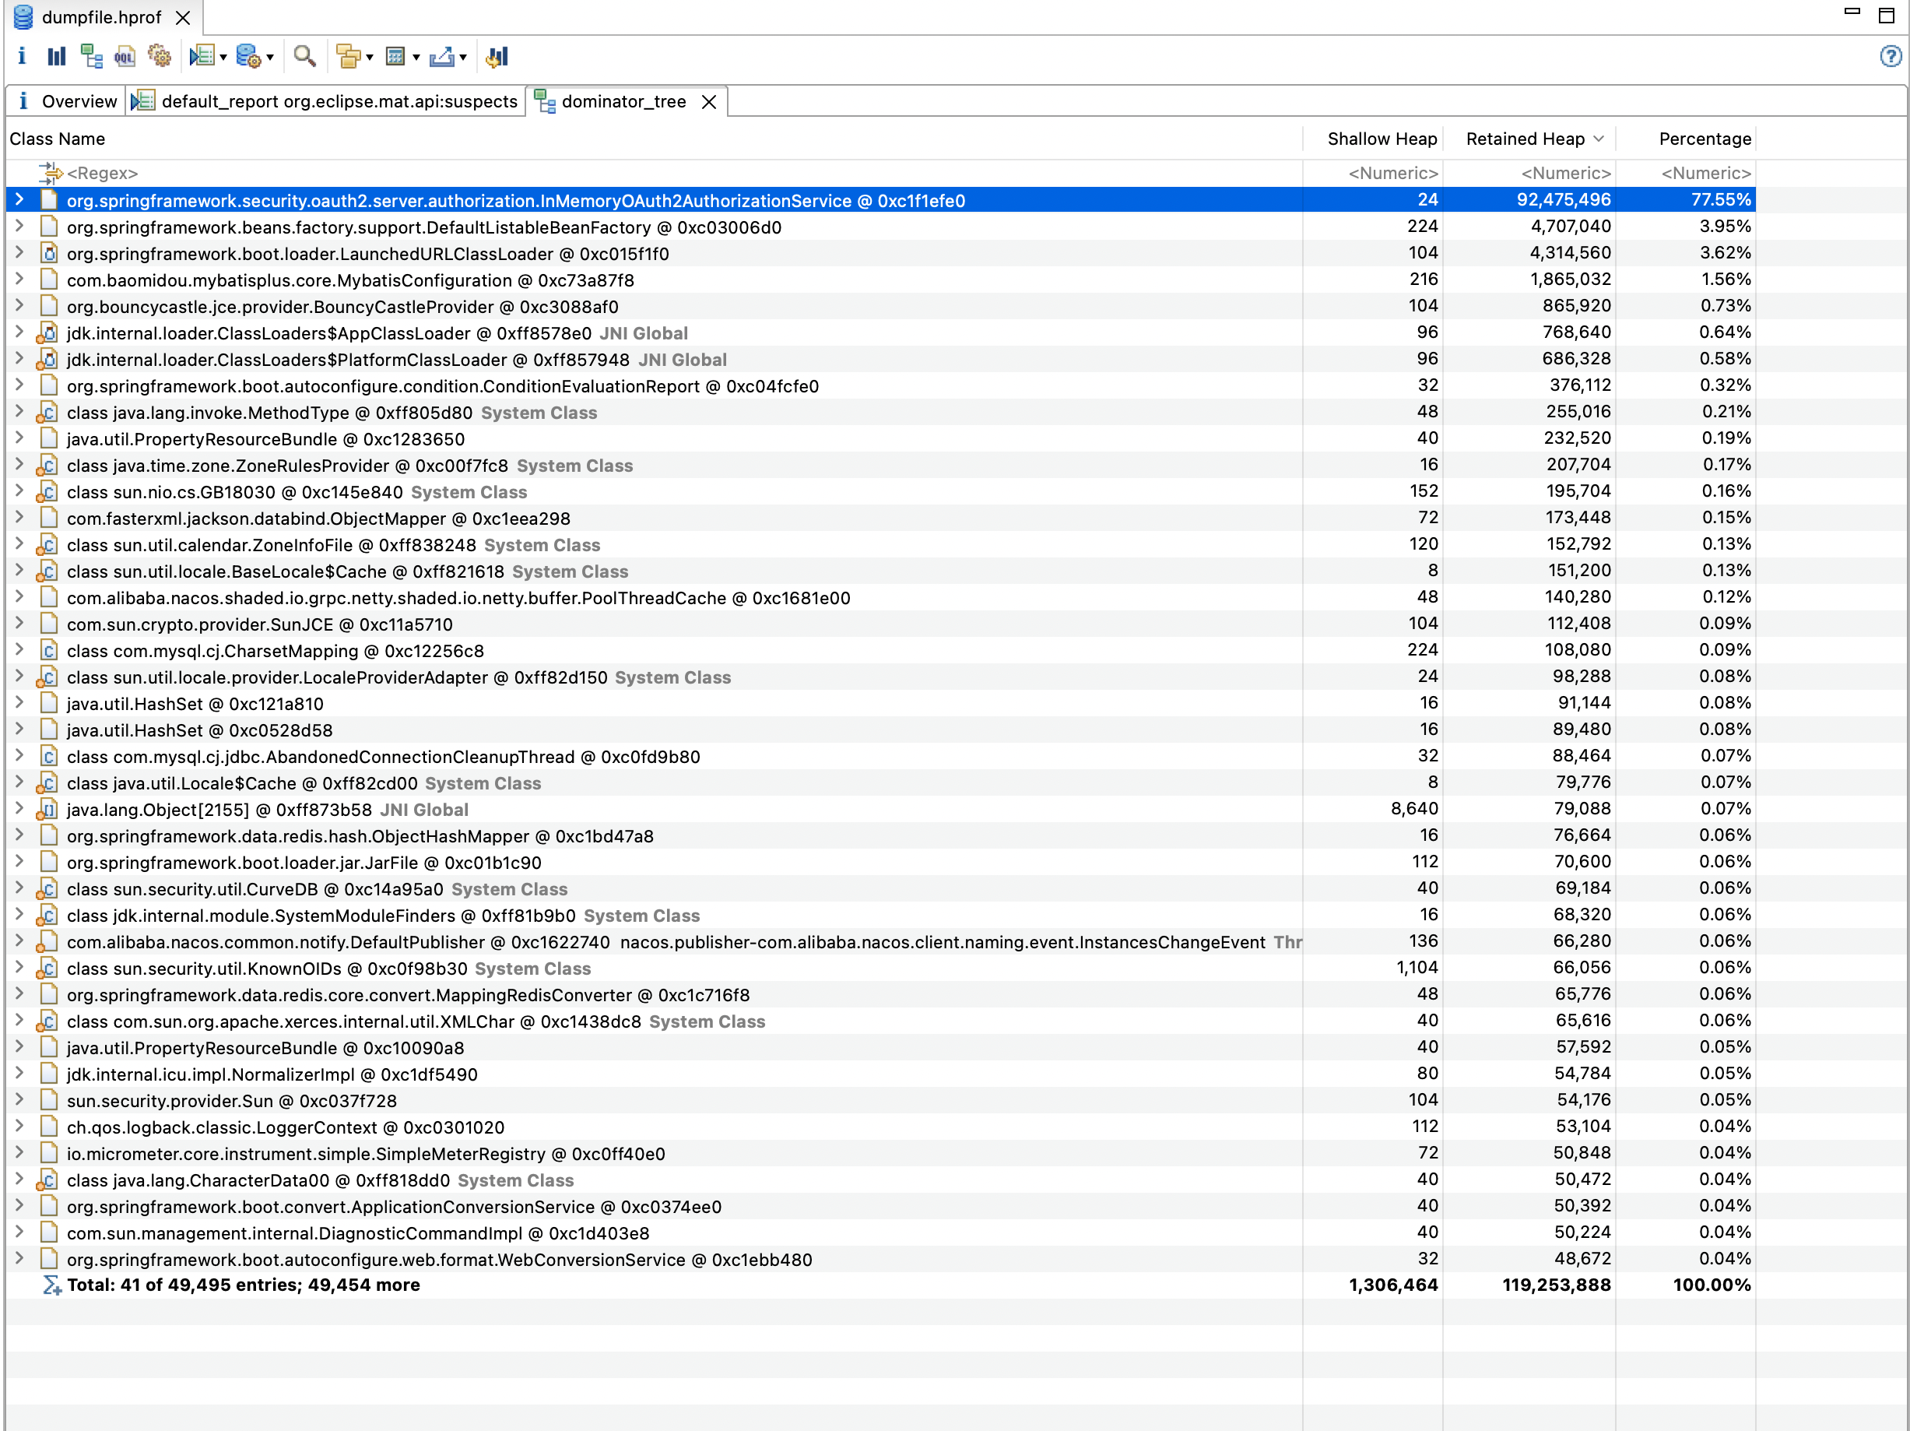Click the Total 41 of 49,495 entries row
Screen dimensions: 1910x1431
881,1285
